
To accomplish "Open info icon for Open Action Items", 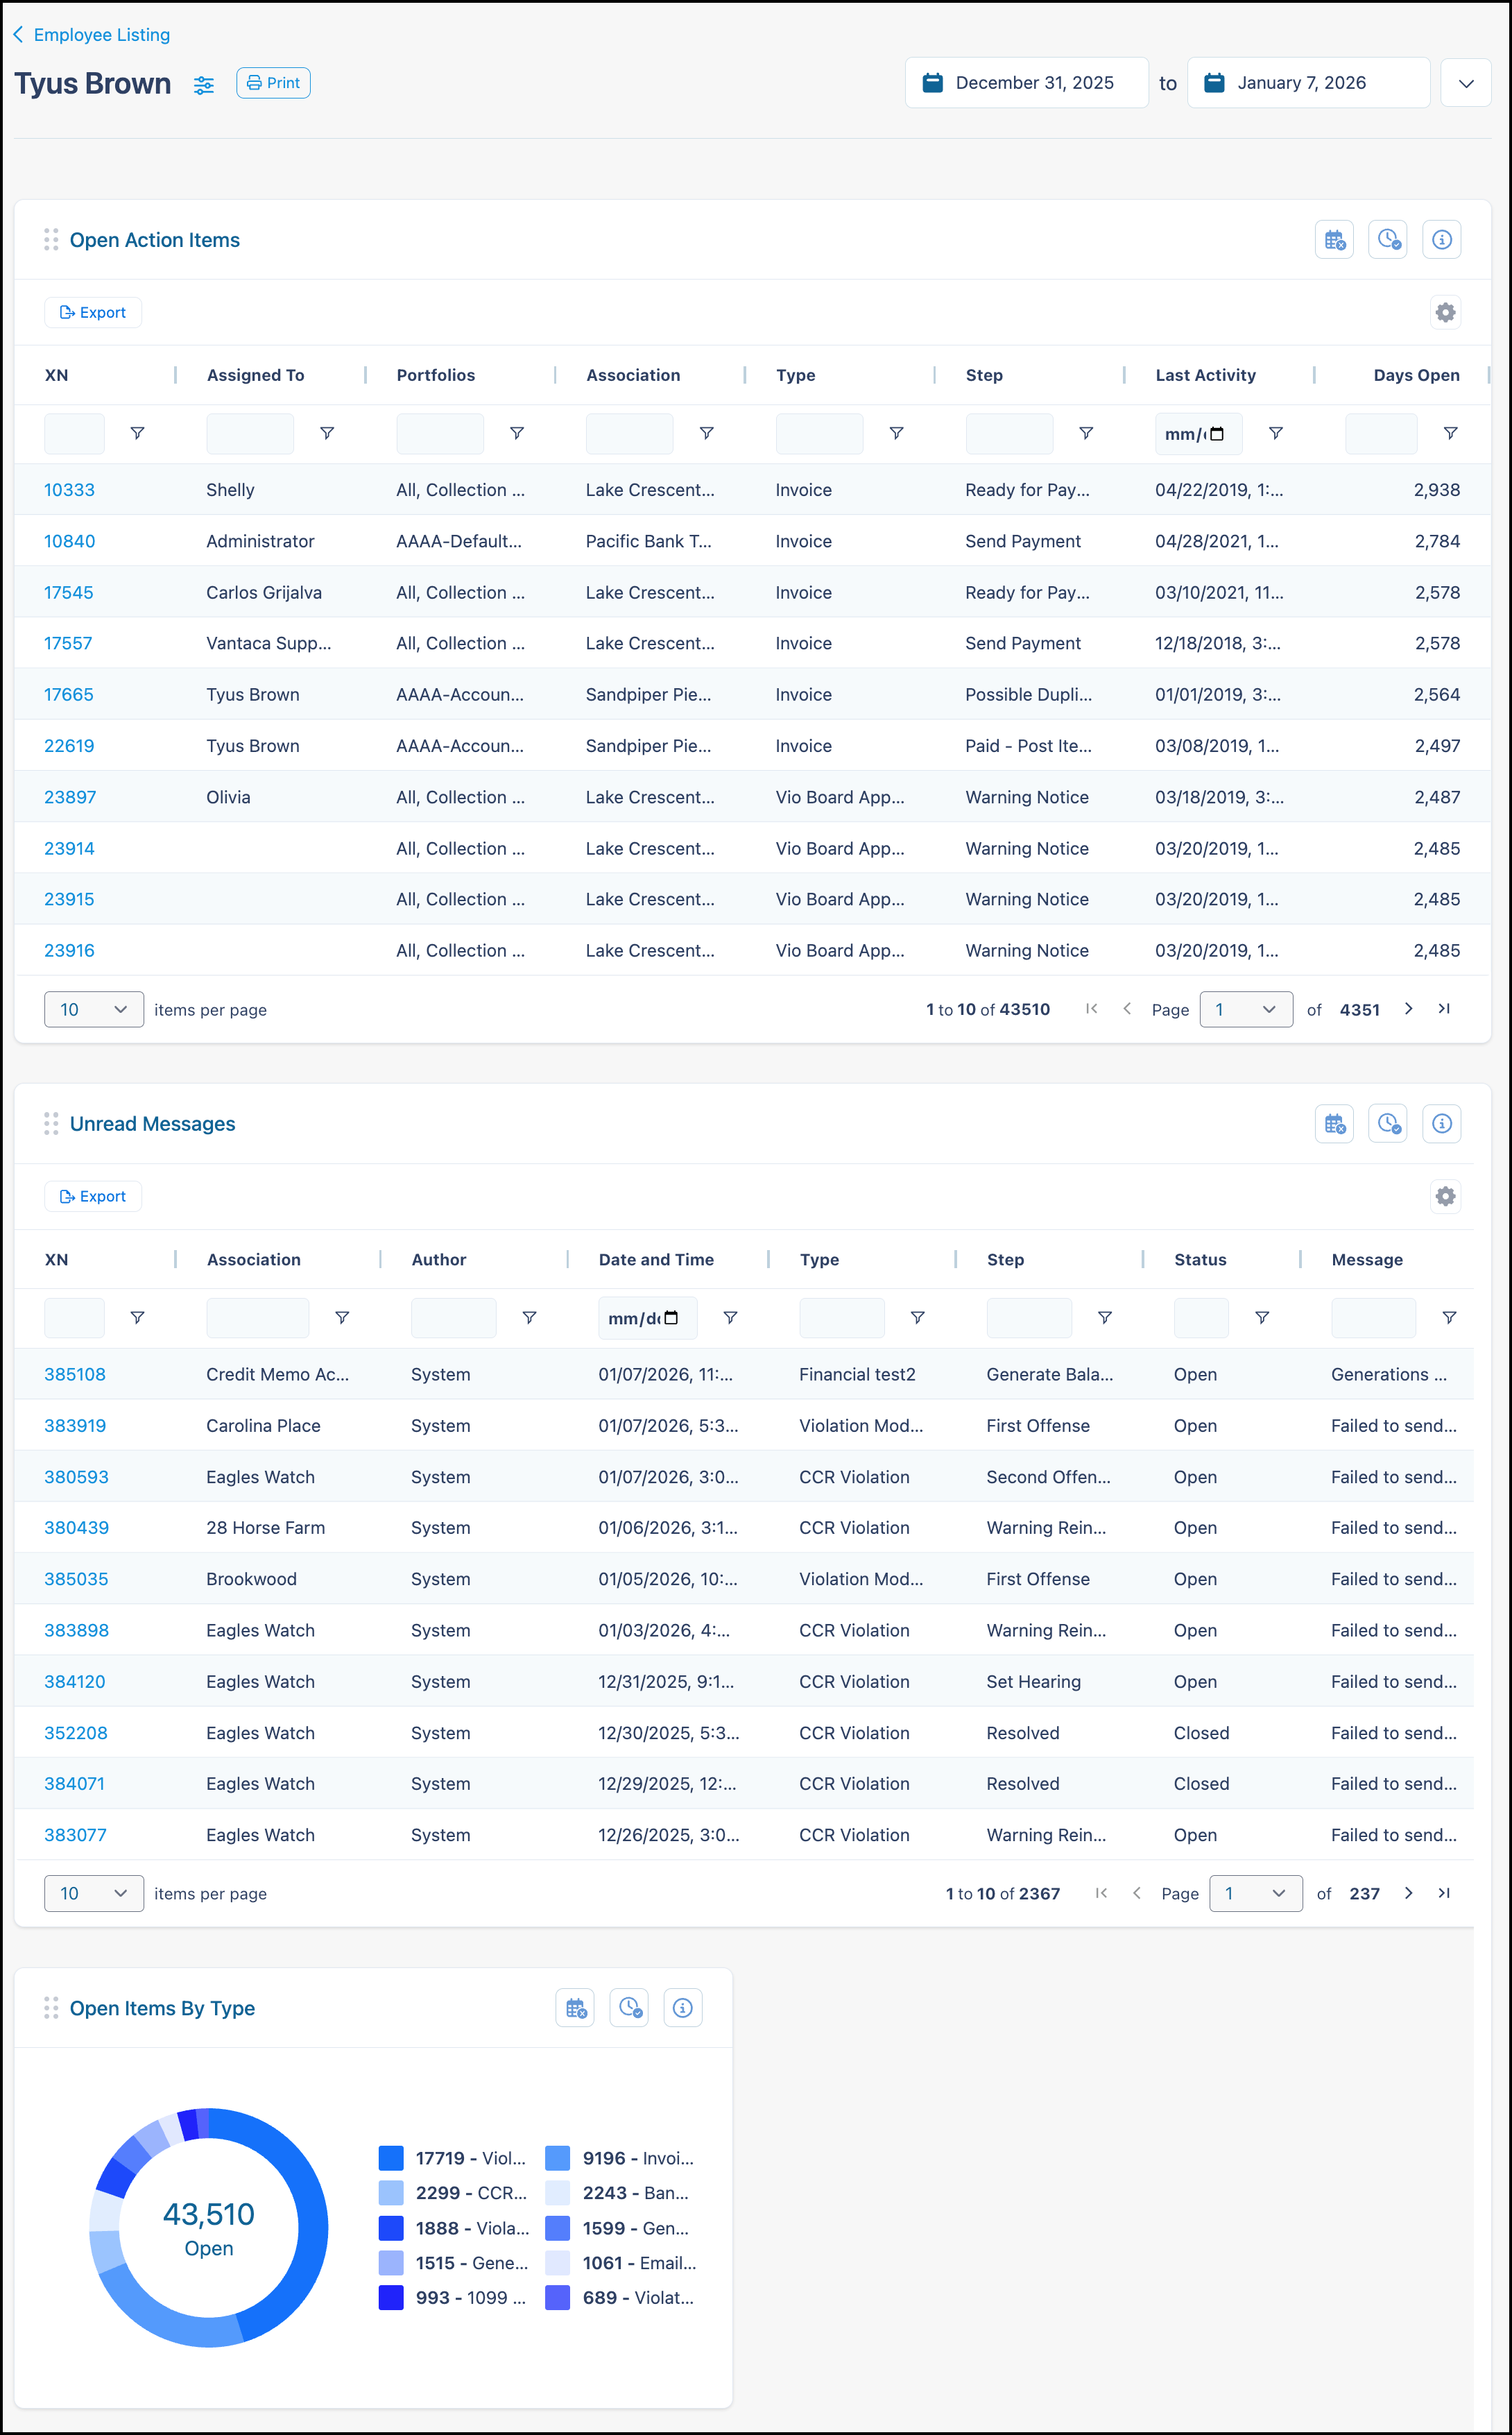I will pyautogui.click(x=1442, y=240).
